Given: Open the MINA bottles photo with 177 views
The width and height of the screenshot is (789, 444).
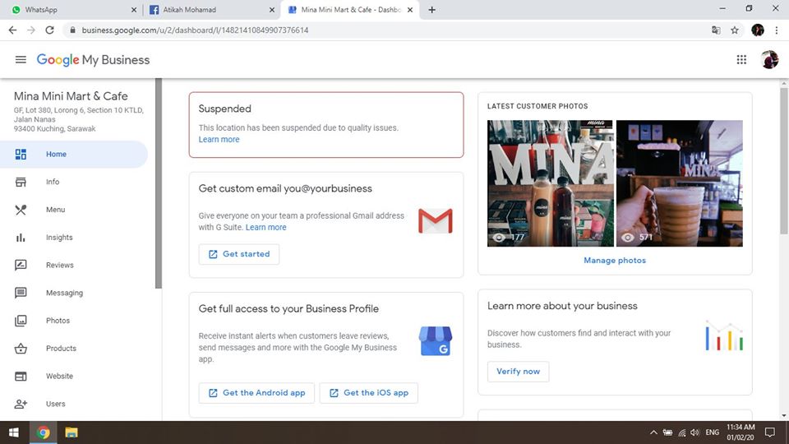Looking at the screenshot, I should pos(550,183).
